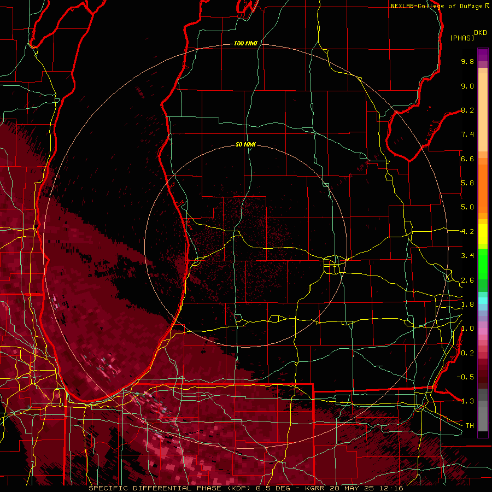Click the 7.4 value on the color scale
This screenshot has height=492, width=492.
[467, 134]
